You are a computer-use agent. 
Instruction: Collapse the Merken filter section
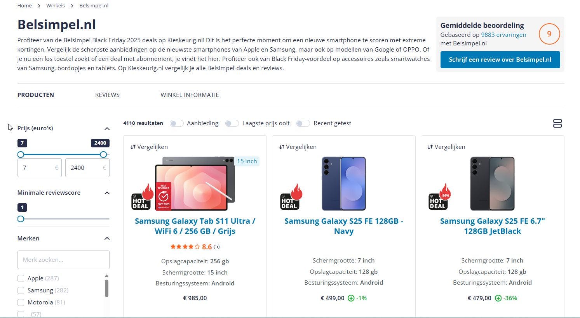coord(107,238)
